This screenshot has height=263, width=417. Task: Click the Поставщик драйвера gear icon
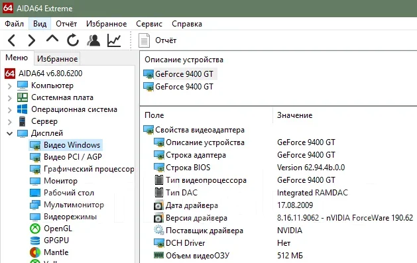(x=158, y=231)
